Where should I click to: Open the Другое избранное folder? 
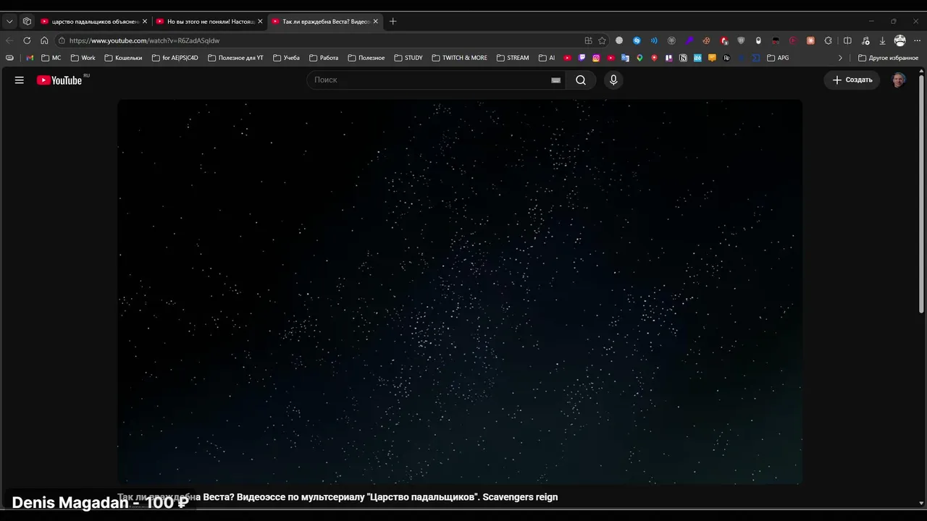pos(888,58)
